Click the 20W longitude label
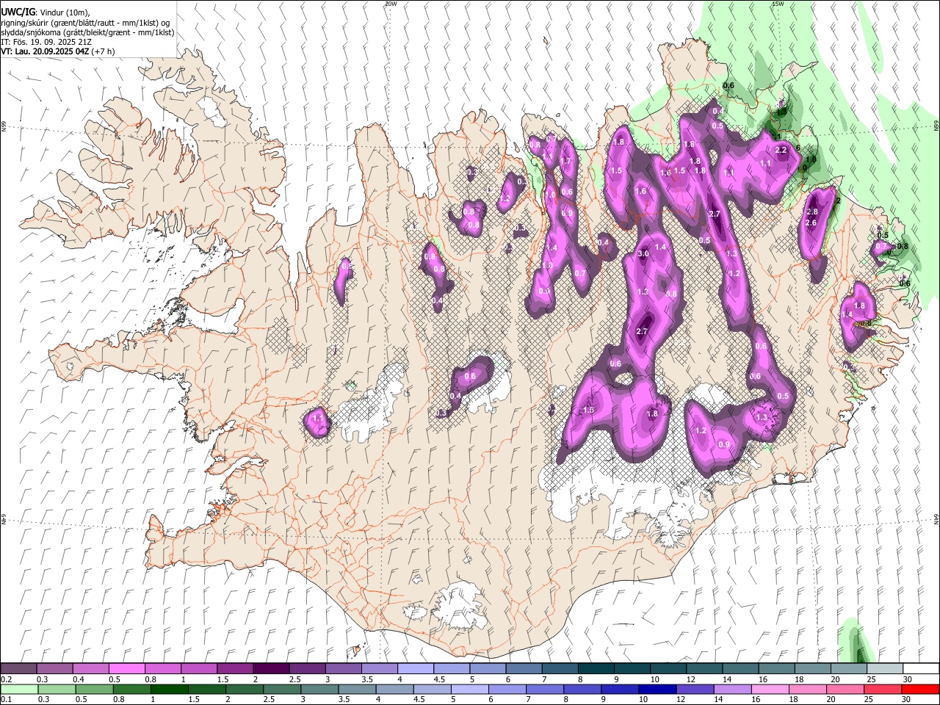The height and width of the screenshot is (705, 940). click(391, 4)
